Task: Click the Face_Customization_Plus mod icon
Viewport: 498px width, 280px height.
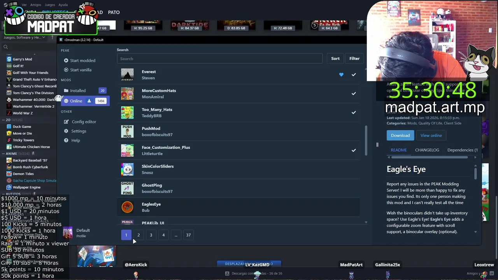Action: click(x=127, y=150)
